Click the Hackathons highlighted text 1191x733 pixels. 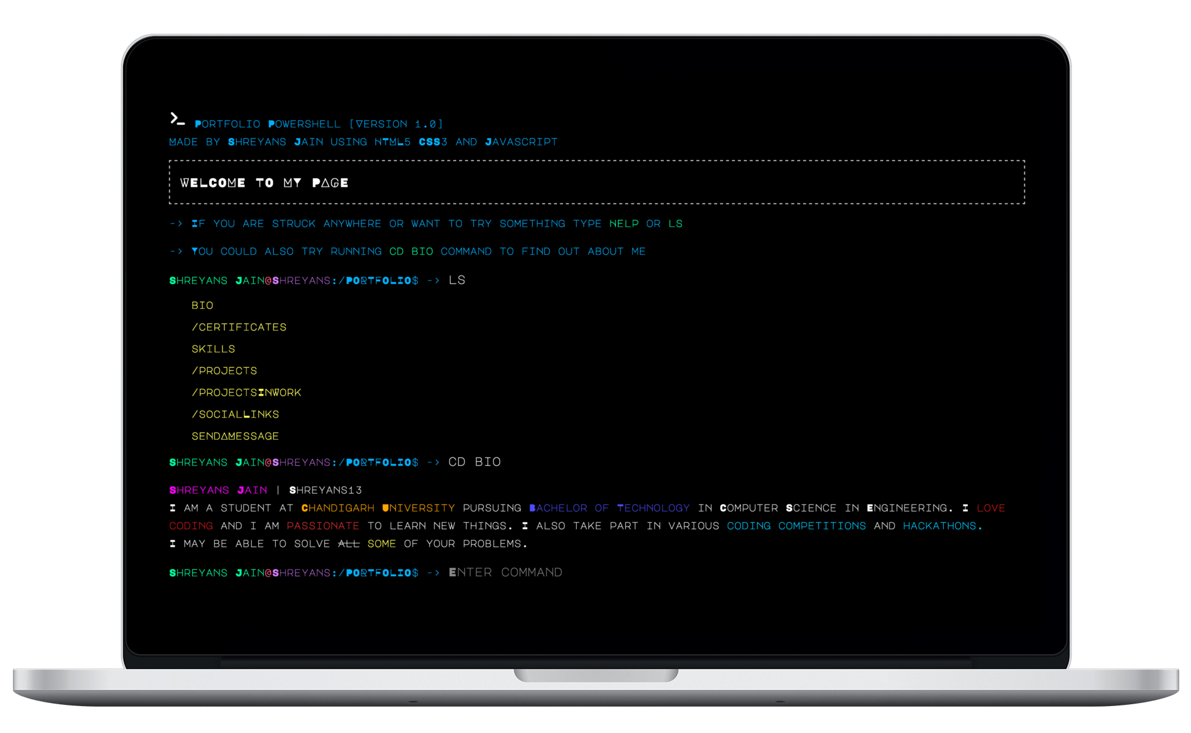point(942,526)
